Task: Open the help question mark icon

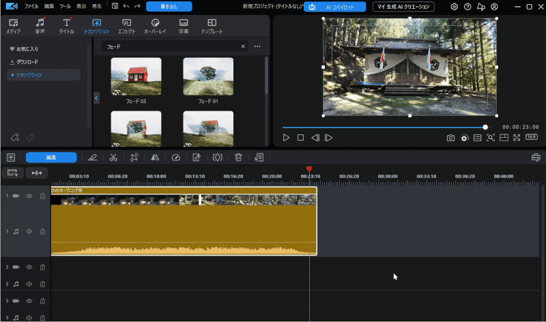Action: (468, 7)
